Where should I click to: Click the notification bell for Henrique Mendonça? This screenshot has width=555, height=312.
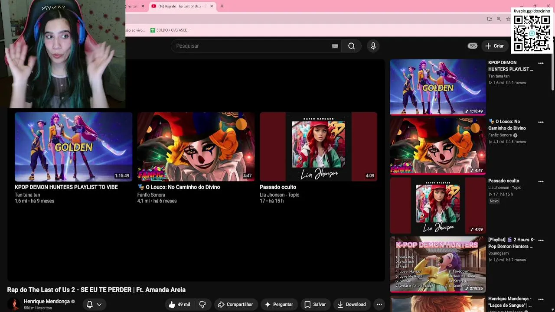tap(90, 305)
